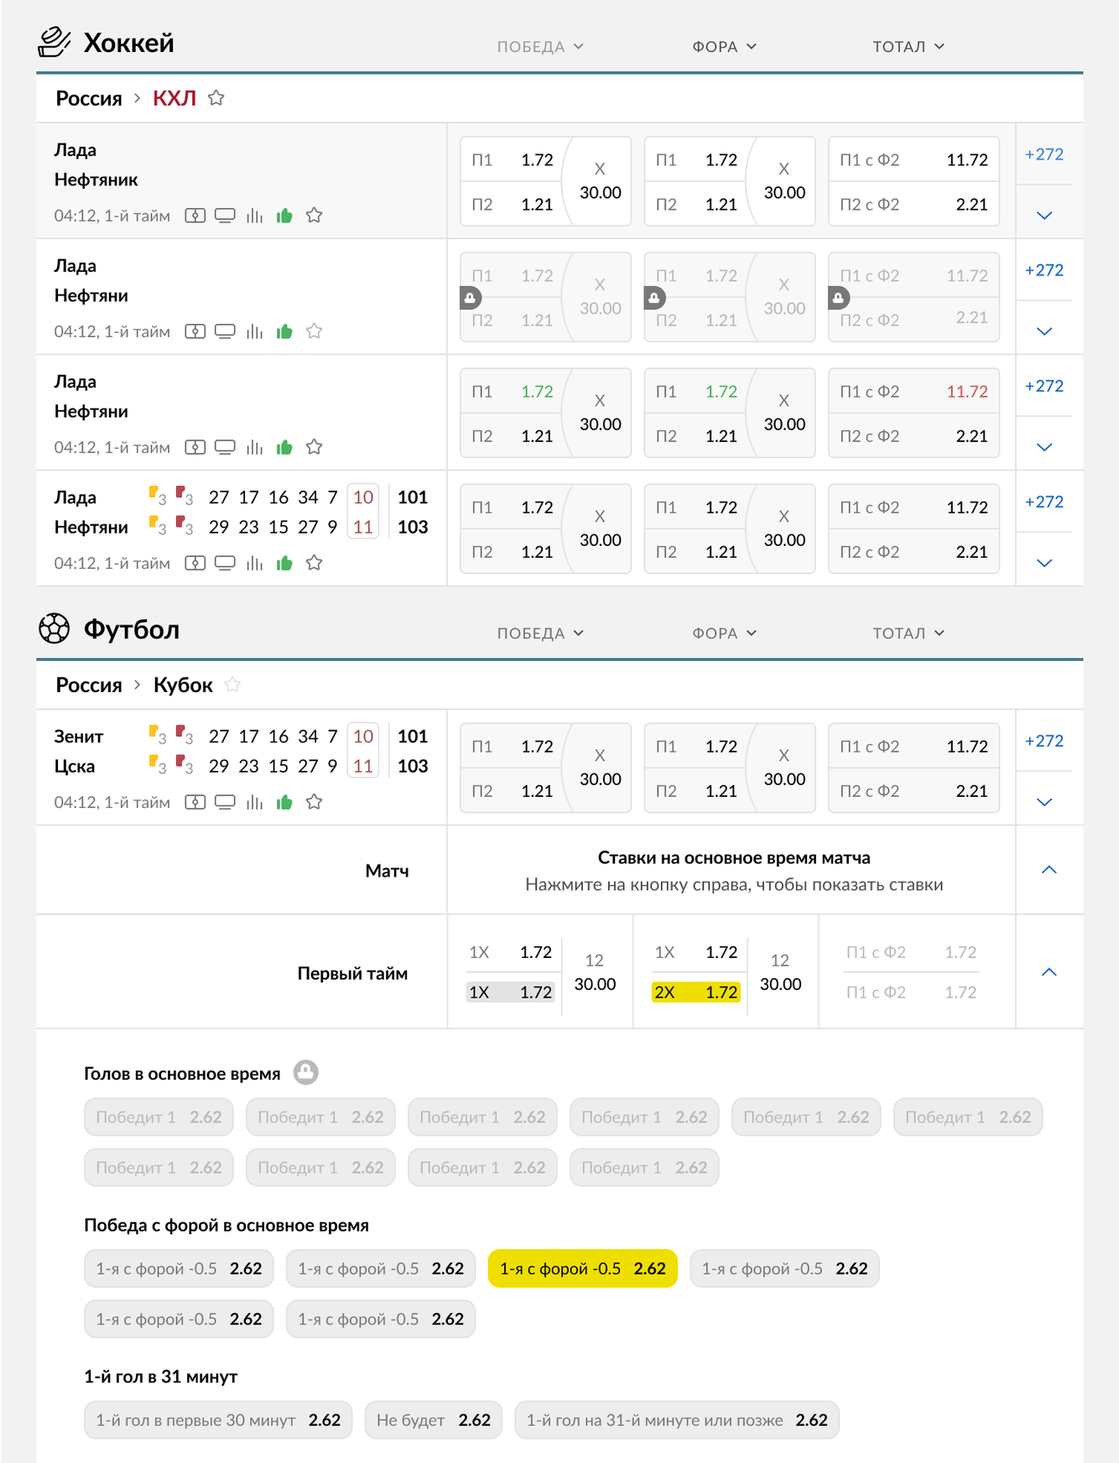Add Зенит–Цска match to favorites star
This screenshot has height=1463, width=1119.
315,802
